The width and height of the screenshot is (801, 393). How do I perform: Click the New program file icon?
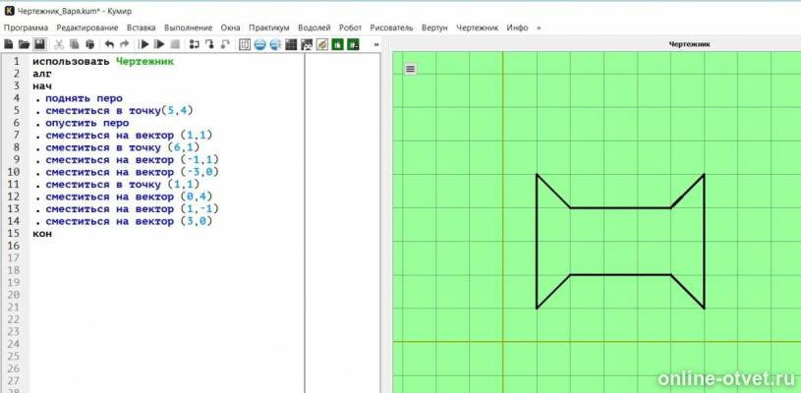coord(9,44)
